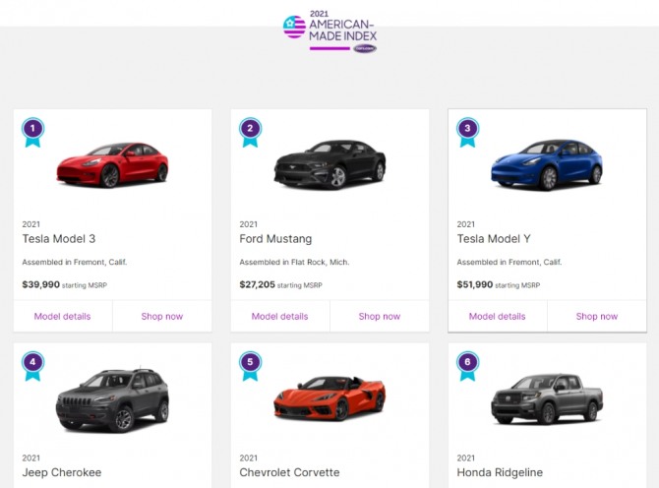Open Model details for Ford Mustang
This screenshot has height=488, width=659.
click(x=279, y=317)
